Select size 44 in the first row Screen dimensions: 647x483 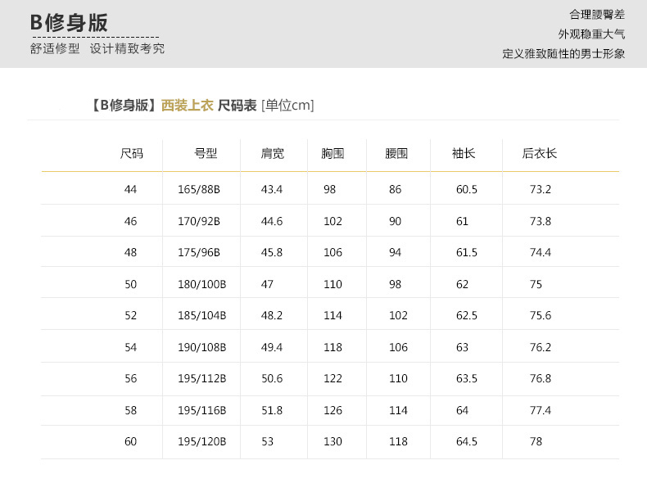click(x=131, y=189)
